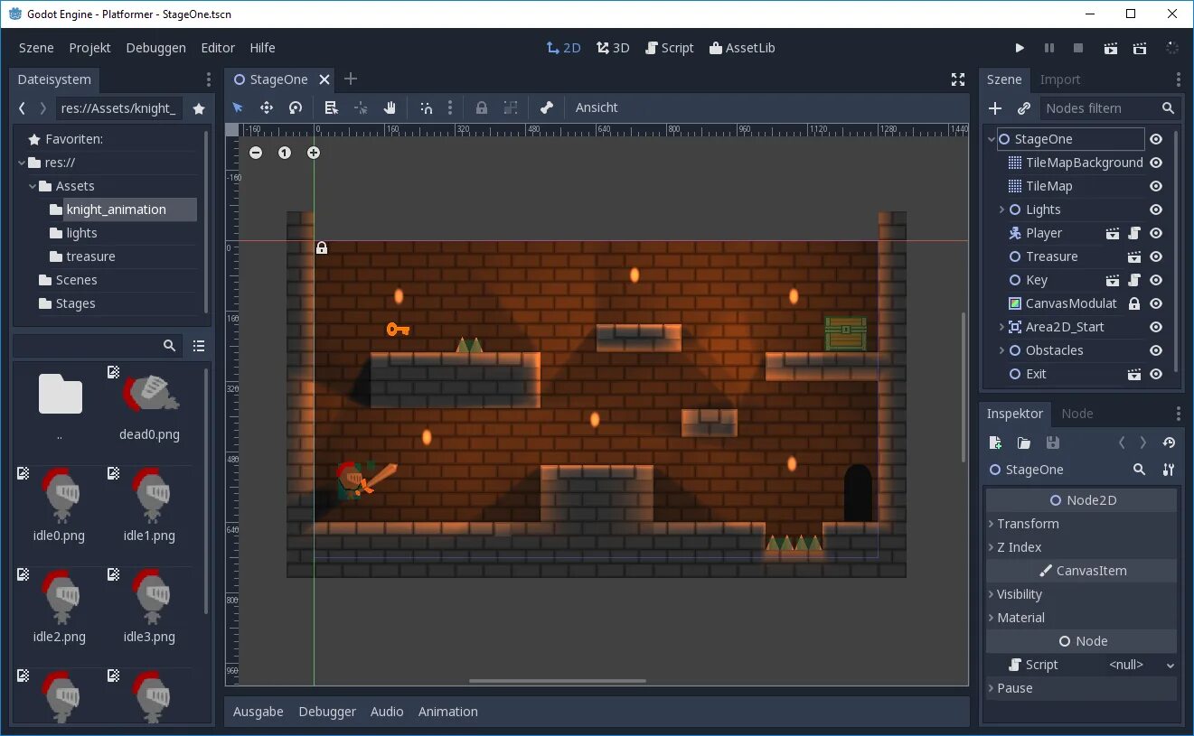Screen dimensions: 1194x736
Task: Open Inspector object properties tools icon
Action: [1169, 470]
